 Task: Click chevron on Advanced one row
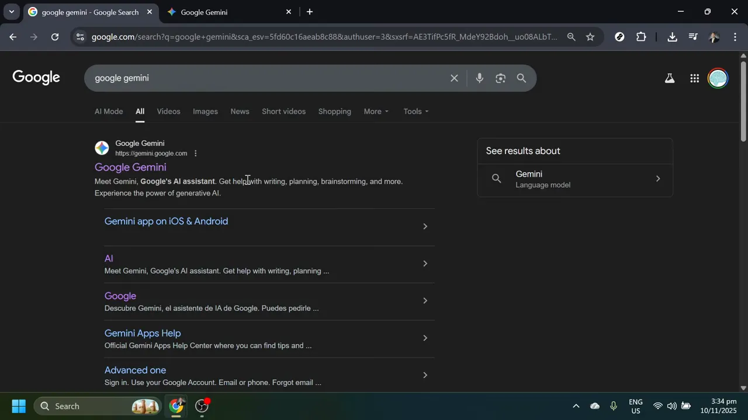tap(425, 375)
